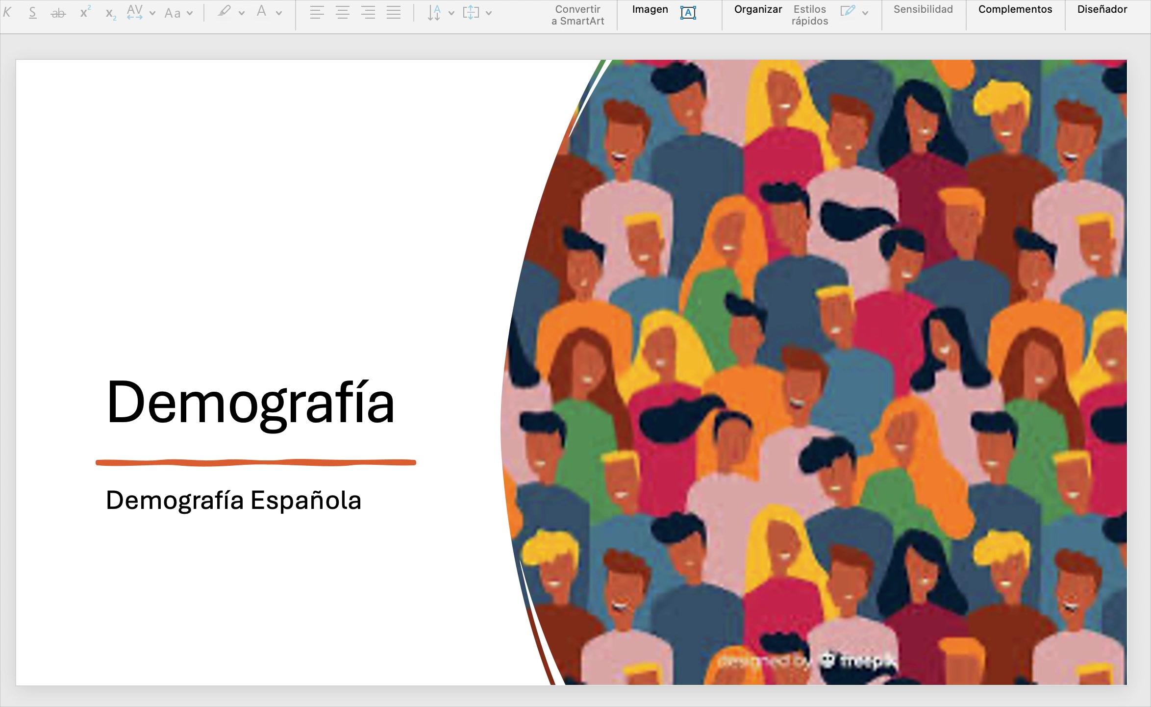Screen dimensions: 1151x707
Task: Expand the text highlight color dropdown arrow
Action: pos(242,13)
